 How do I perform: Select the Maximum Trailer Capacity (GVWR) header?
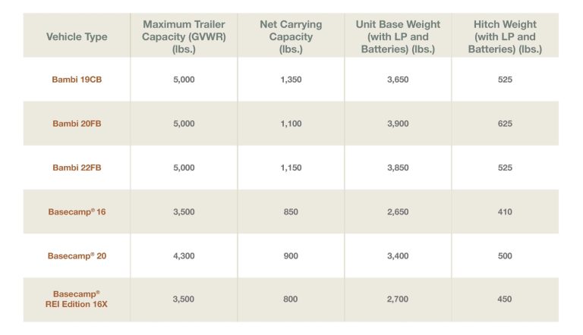184,36
